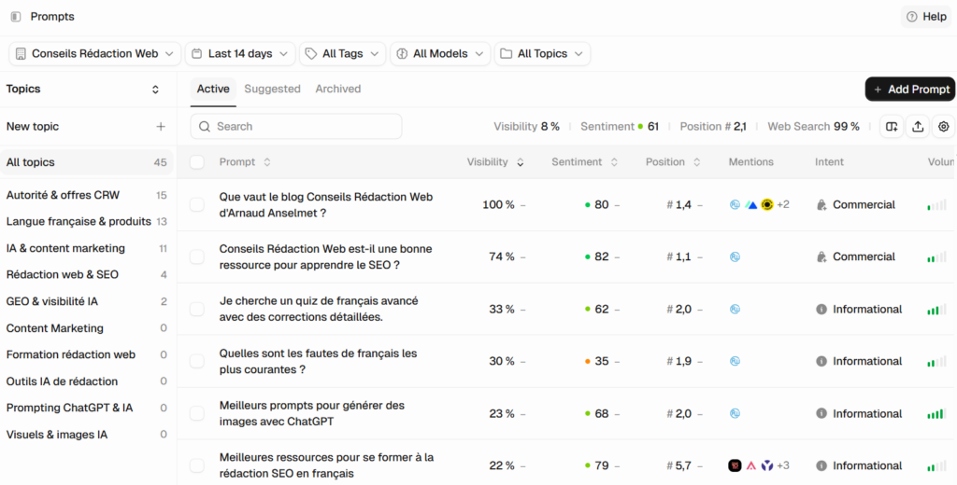Open the All Tags filter dropdown
The image size is (957, 485).
(342, 53)
